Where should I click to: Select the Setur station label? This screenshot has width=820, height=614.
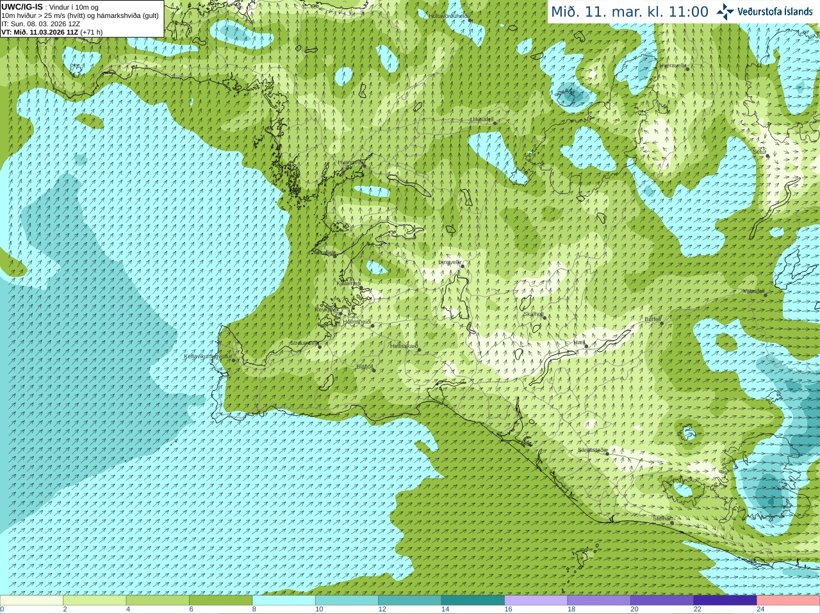(759, 152)
